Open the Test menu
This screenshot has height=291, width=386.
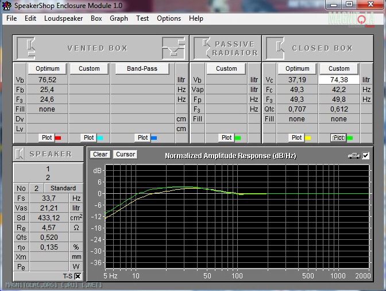point(142,18)
